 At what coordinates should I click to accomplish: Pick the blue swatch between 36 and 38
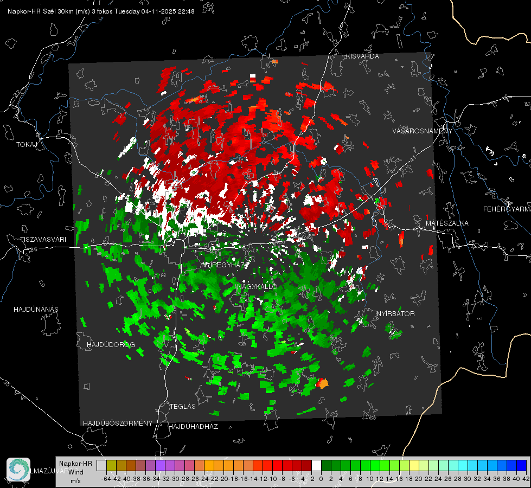[x=502, y=465]
